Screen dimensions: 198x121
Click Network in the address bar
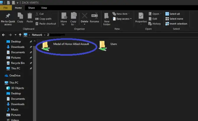point(37,35)
